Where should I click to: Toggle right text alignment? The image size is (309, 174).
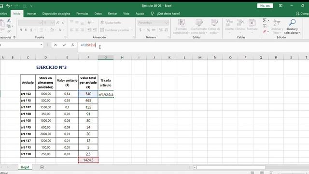point(82,30)
